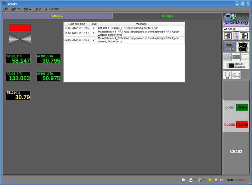252x185 pixels.
Task: Click the red root user label
Action: 242,180
